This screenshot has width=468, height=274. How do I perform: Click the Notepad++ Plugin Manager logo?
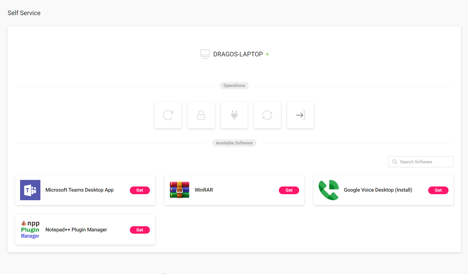(30, 230)
